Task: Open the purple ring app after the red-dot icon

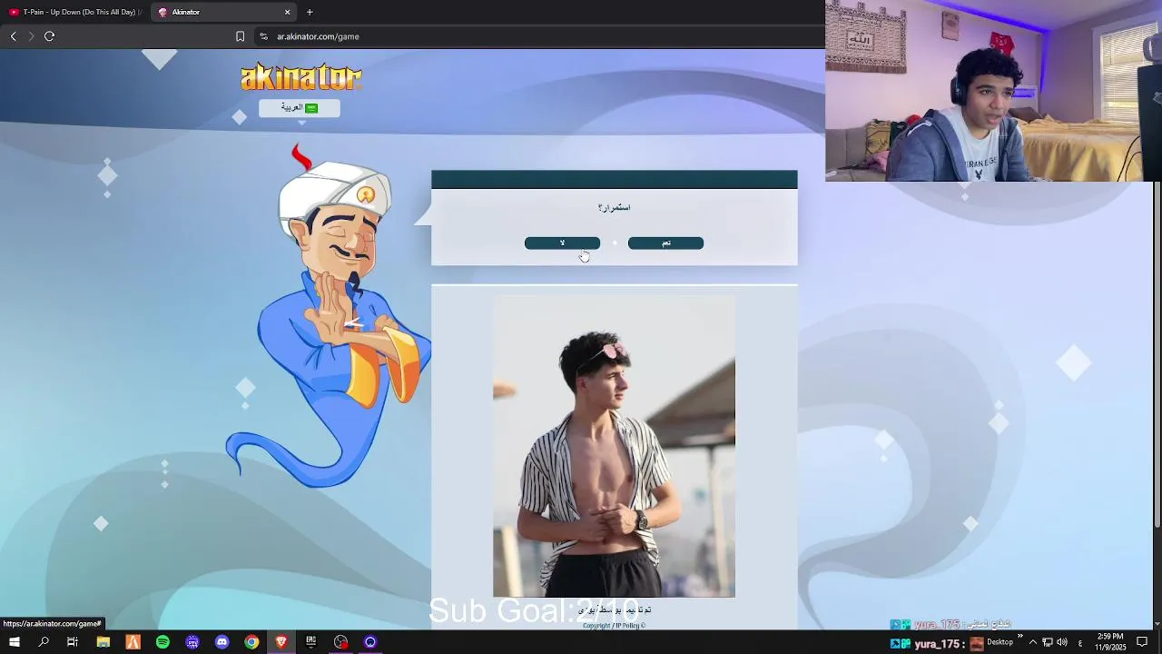Action: (370, 642)
